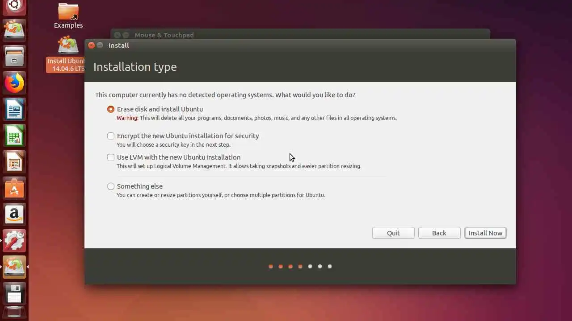Select the Something else radio option
The width and height of the screenshot is (572, 321).
tap(111, 186)
